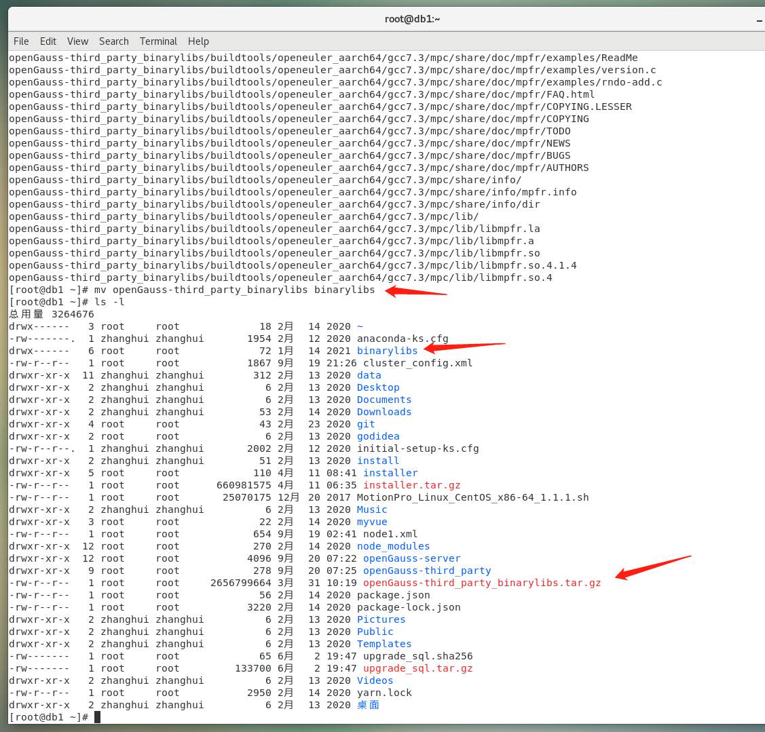This screenshot has height=732, width=765.
Task: Open the Edit menu
Action: pos(48,41)
